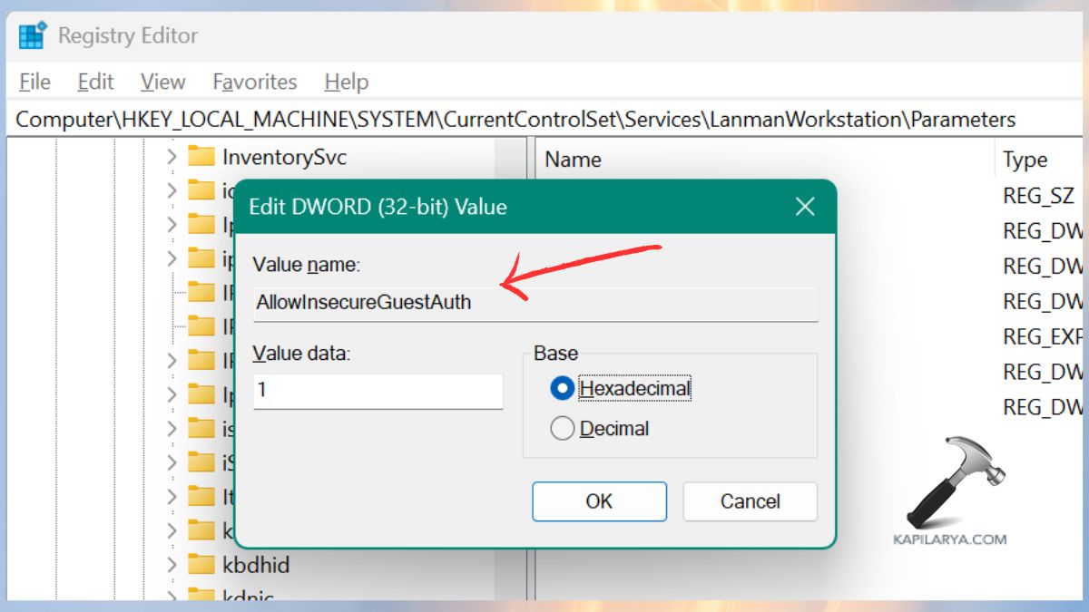Image resolution: width=1089 pixels, height=612 pixels.
Task: Click the folder icon below InventorySvc
Action: [201, 190]
